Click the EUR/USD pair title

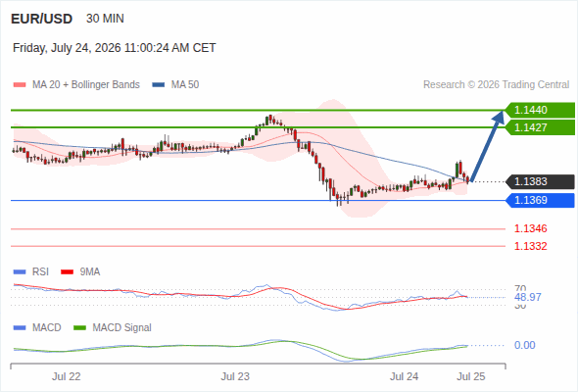click(42, 19)
